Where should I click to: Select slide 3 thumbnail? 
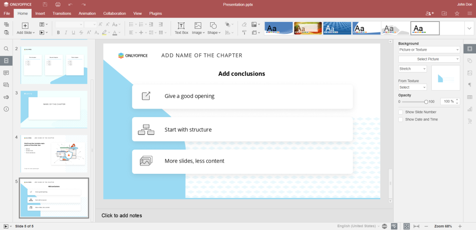pos(54,110)
